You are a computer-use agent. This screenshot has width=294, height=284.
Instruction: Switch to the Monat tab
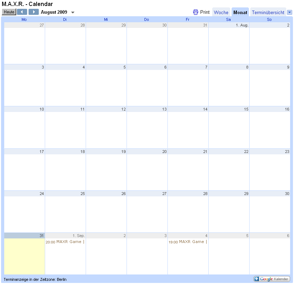[x=240, y=12]
